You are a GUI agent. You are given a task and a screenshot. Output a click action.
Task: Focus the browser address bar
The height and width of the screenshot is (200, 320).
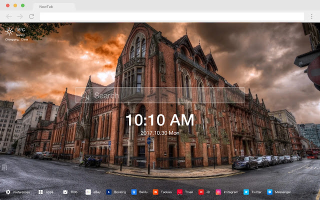point(172,16)
